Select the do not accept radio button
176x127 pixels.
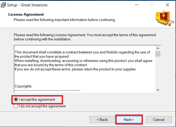pyautogui.click(x=16, y=106)
